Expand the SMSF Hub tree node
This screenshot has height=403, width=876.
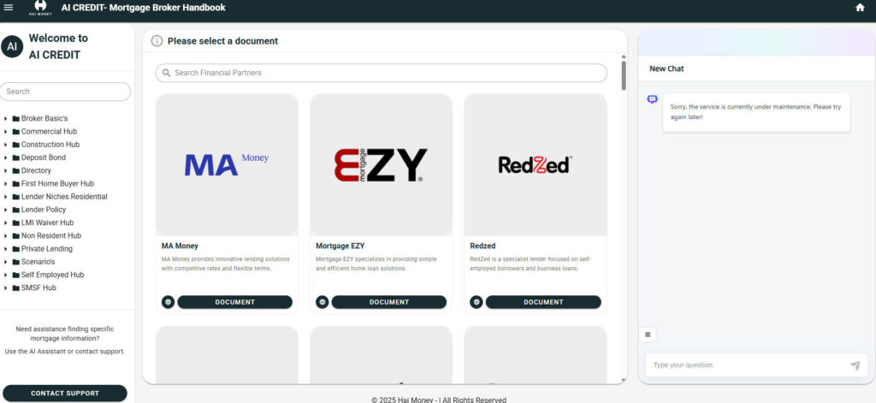coord(6,288)
